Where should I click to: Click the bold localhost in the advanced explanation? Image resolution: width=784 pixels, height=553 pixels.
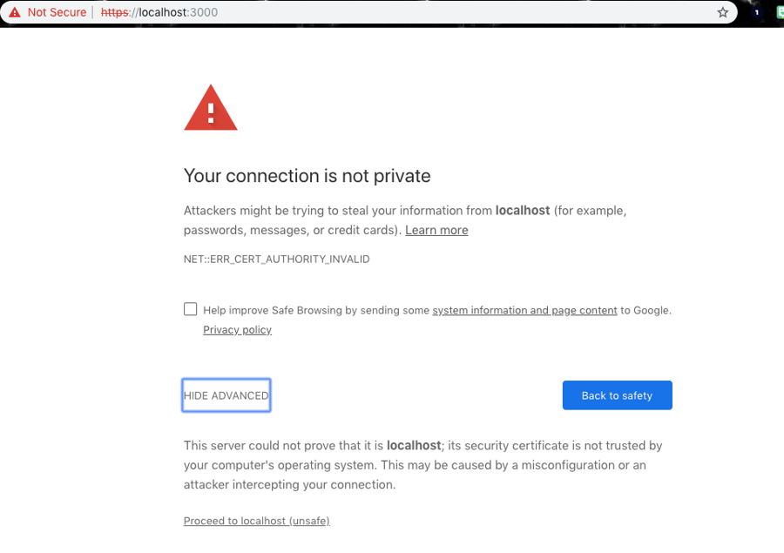[x=414, y=446]
